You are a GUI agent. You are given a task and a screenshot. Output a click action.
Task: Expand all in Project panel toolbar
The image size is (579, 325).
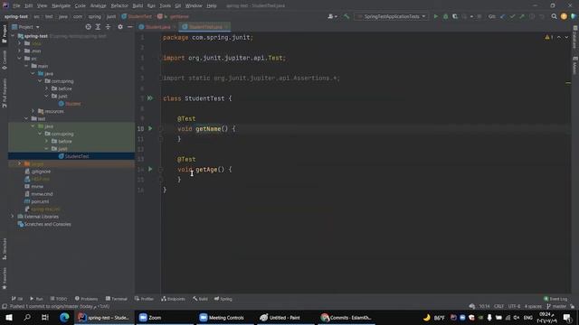pyautogui.click(x=98, y=27)
